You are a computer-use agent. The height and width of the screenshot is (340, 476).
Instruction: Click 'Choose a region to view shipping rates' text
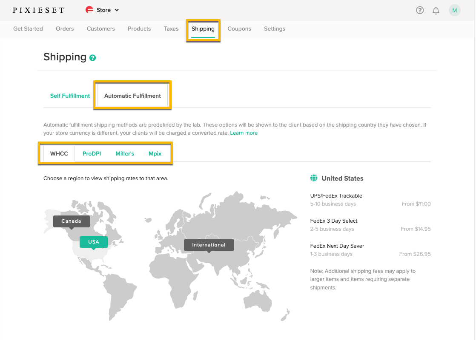[106, 178]
